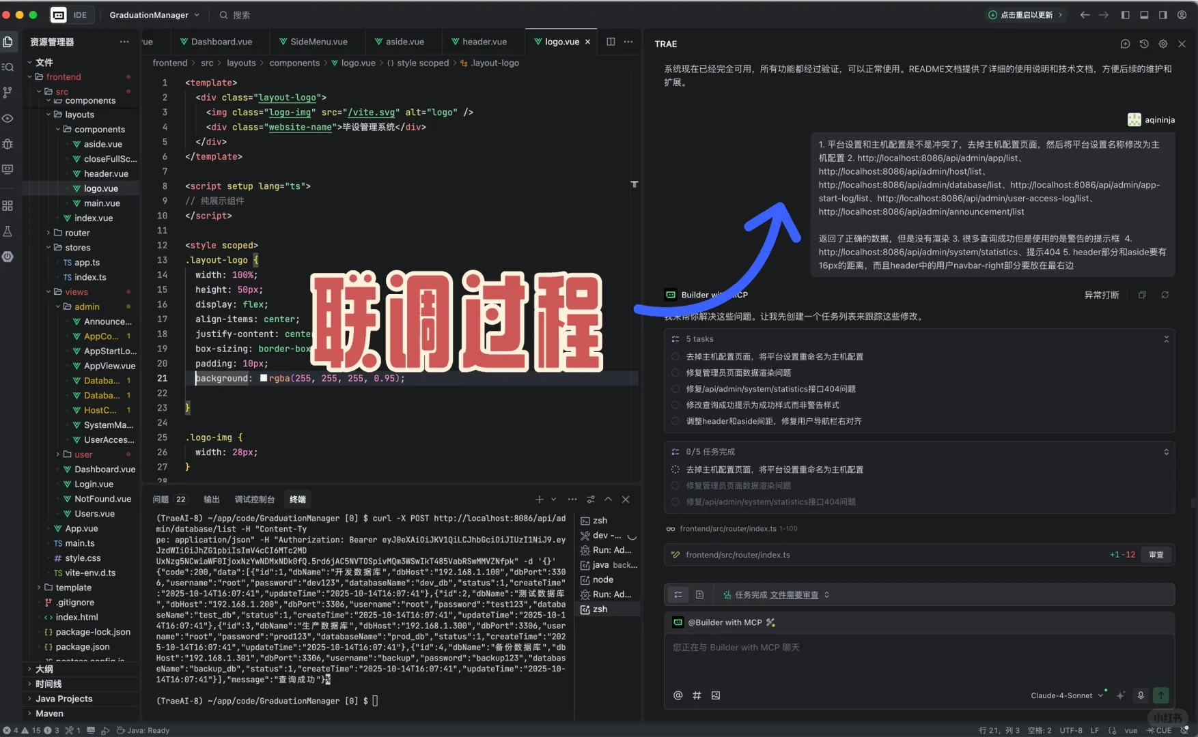1198x737 pixels.
Task: Activate the microphone icon in chat input
Action: [x=1140, y=695]
